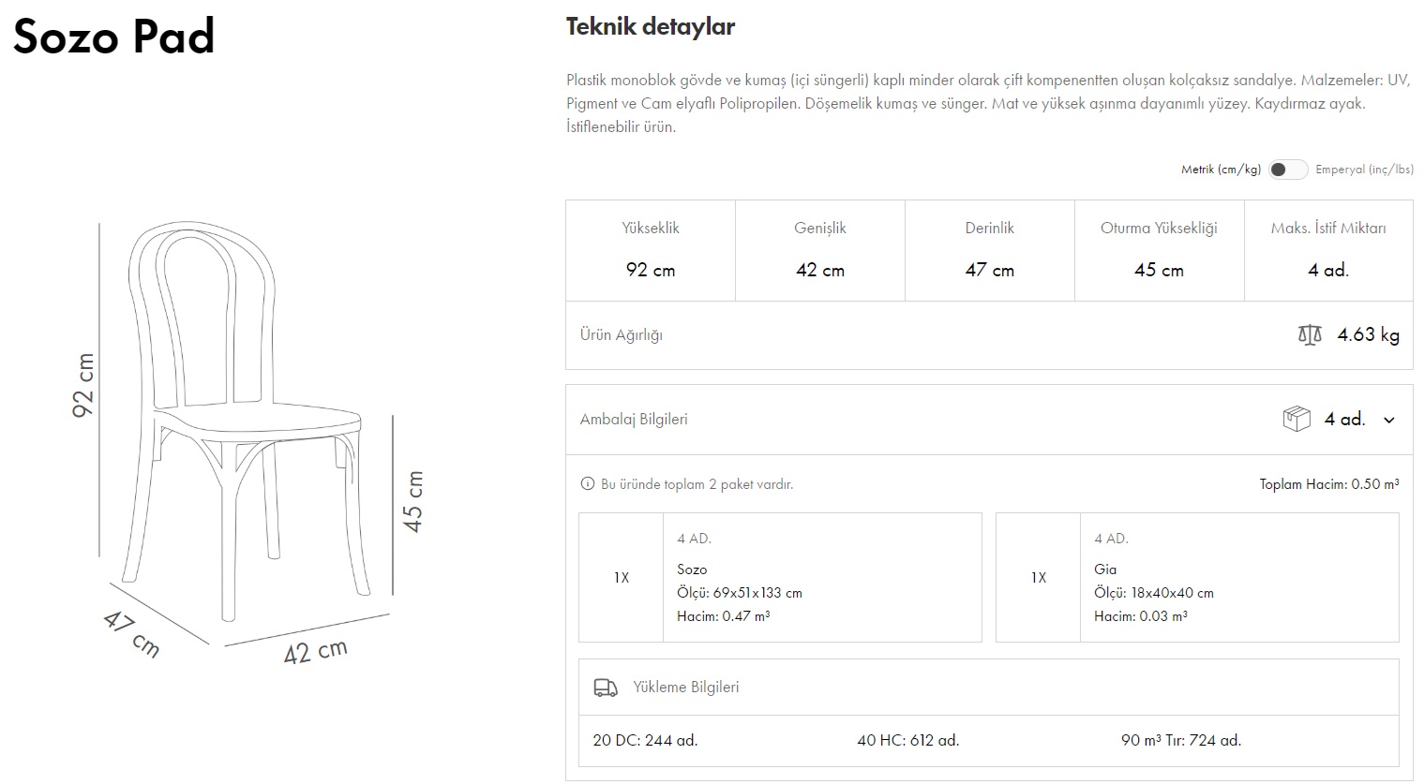Click the Maks. İstif Miktarı cell

[1328, 250]
